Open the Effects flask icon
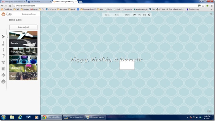The height and width of the screenshot is (121, 215). [3, 43]
